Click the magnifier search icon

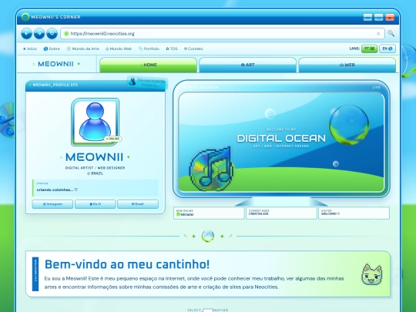tap(391, 33)
